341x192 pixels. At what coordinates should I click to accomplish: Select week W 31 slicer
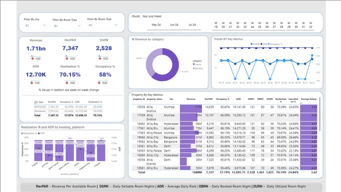(303, 25)
